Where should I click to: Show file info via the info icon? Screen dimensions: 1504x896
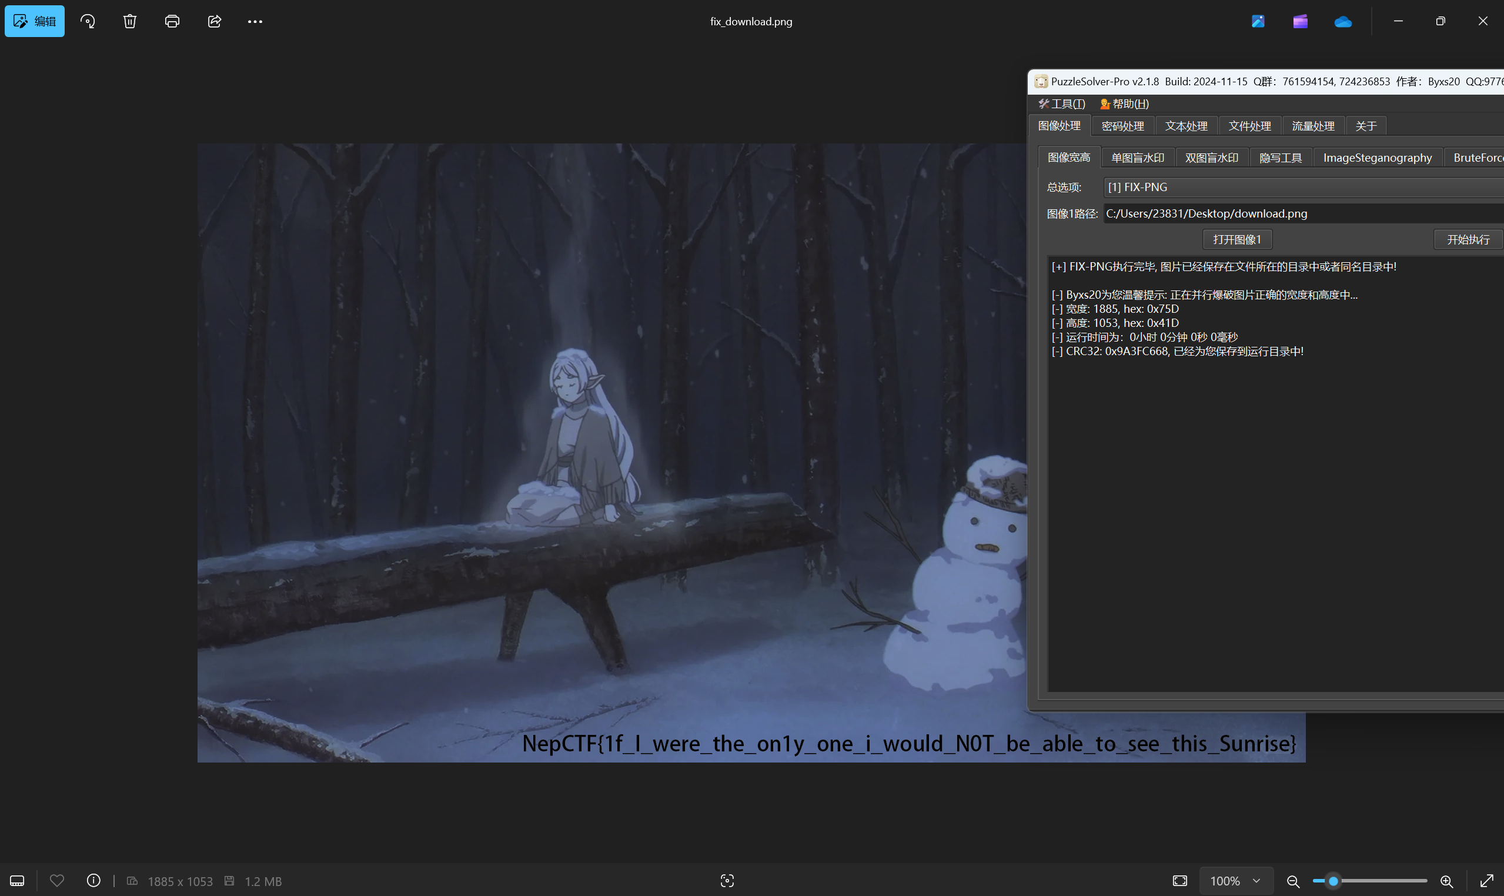pyautogui.click(x=93, y=881)
